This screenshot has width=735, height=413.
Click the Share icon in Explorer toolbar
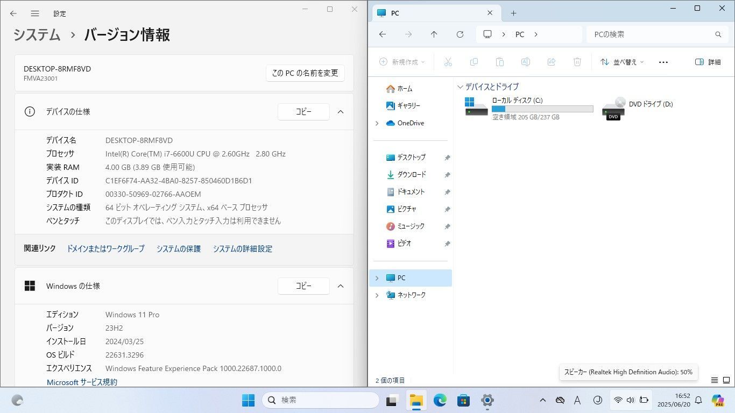coord(552,62)
